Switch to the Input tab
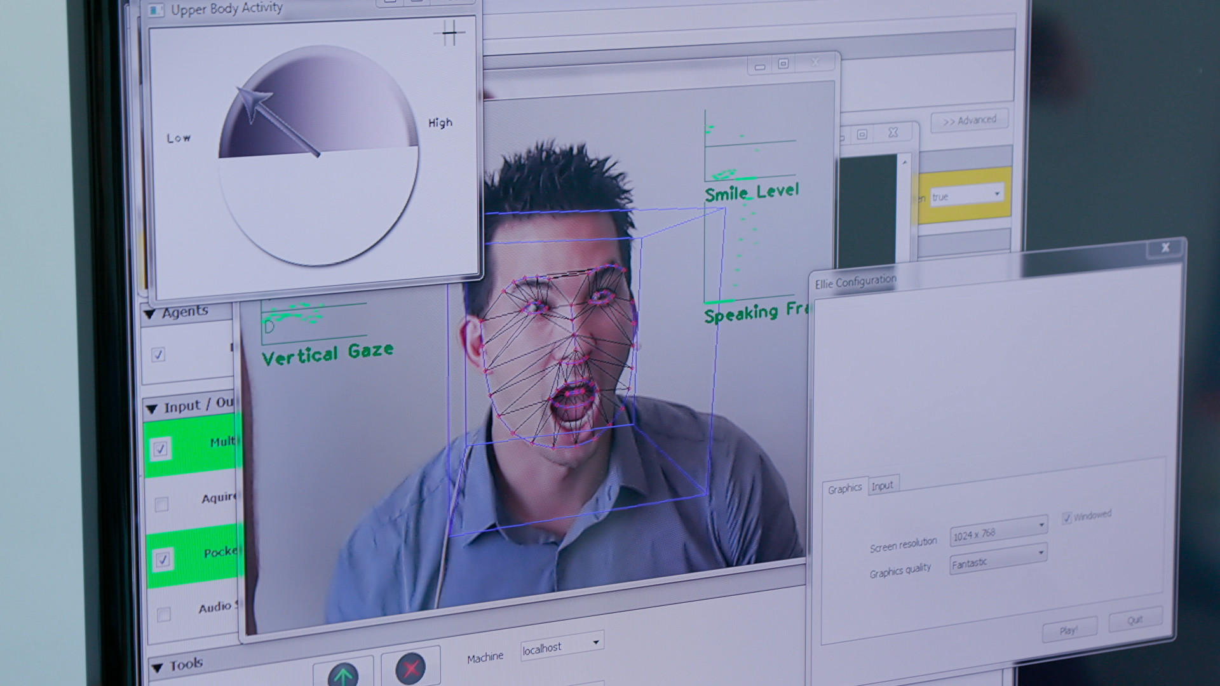1220x686 pixels. click(x=882, y=486)
